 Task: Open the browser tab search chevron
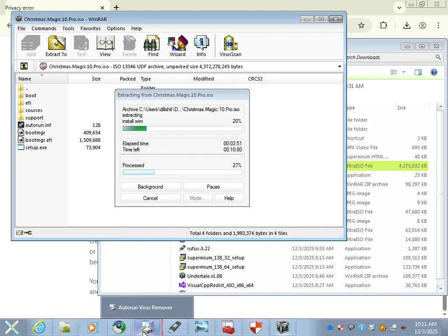click(399, 8)
